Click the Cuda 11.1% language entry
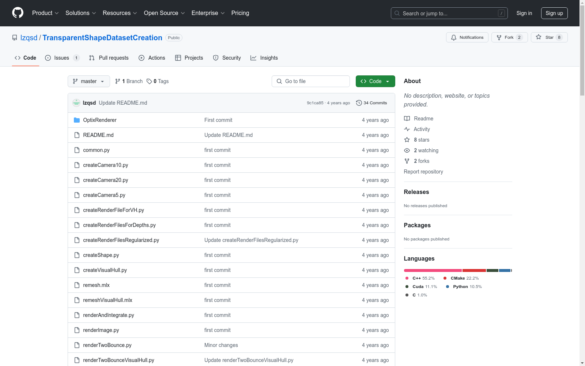 421,287
